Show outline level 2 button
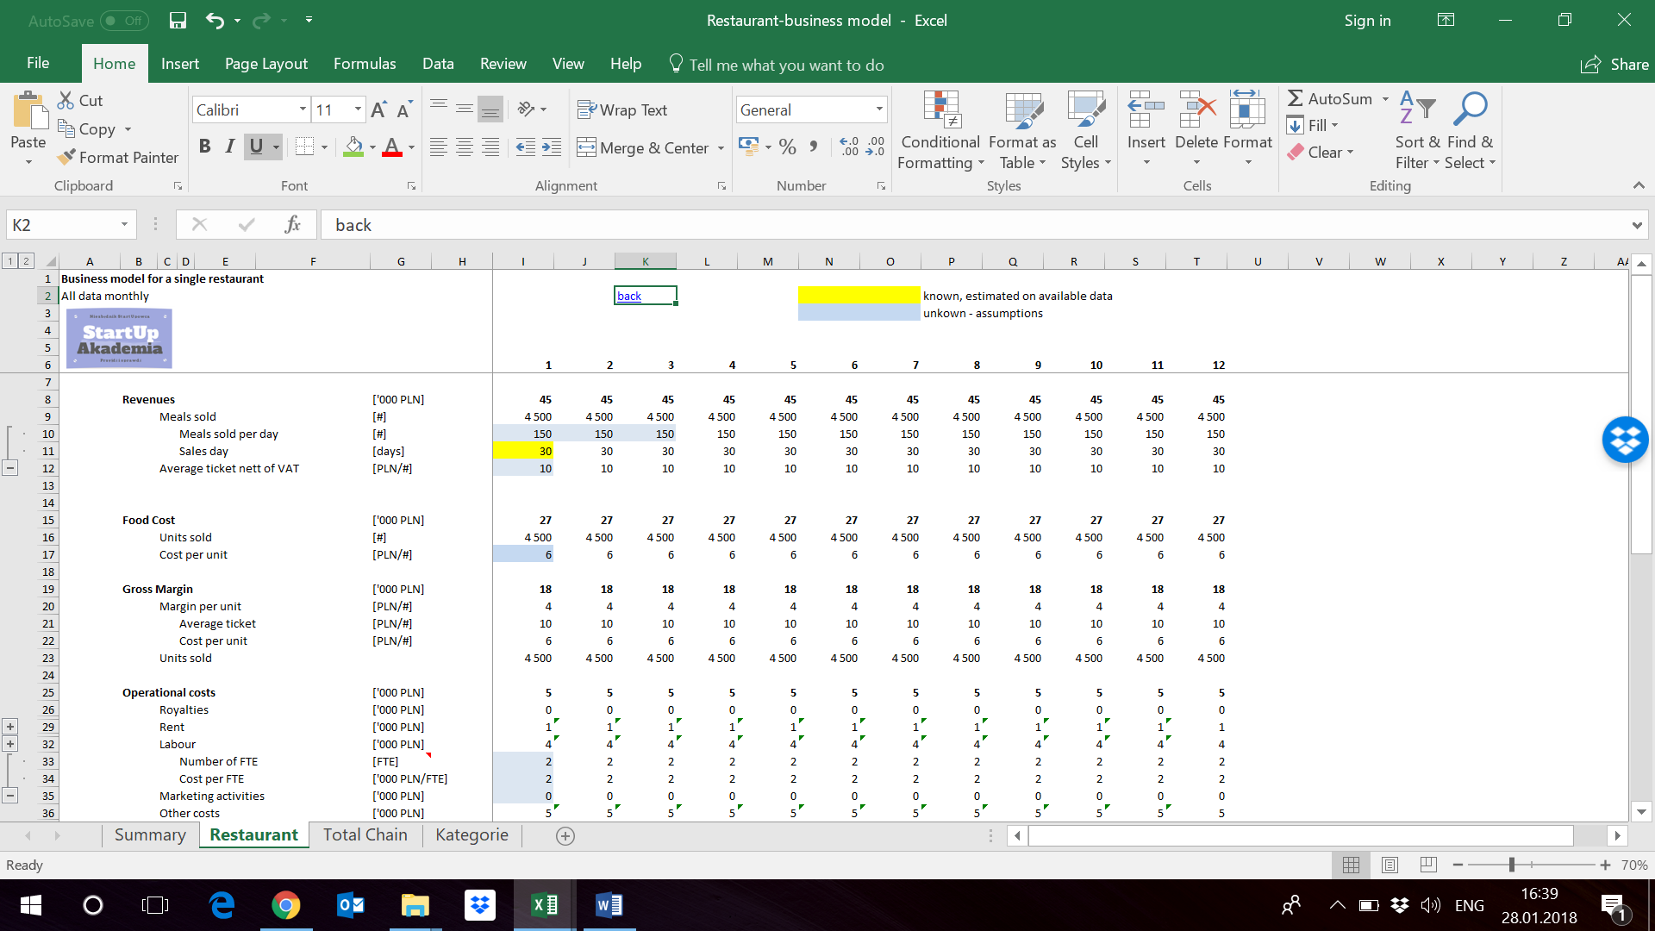1655x931 pixels. pyautogui.click(x=26, y=260)
